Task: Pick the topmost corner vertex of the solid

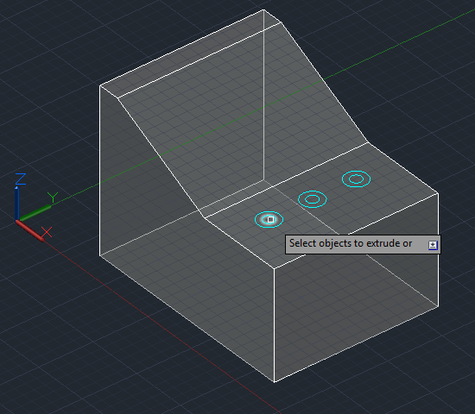Action: (263, 10)
